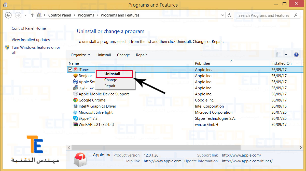Click the Intel Corporation publisher cell
This screenshot has height=171, width=306.
(x=210, y=106)
